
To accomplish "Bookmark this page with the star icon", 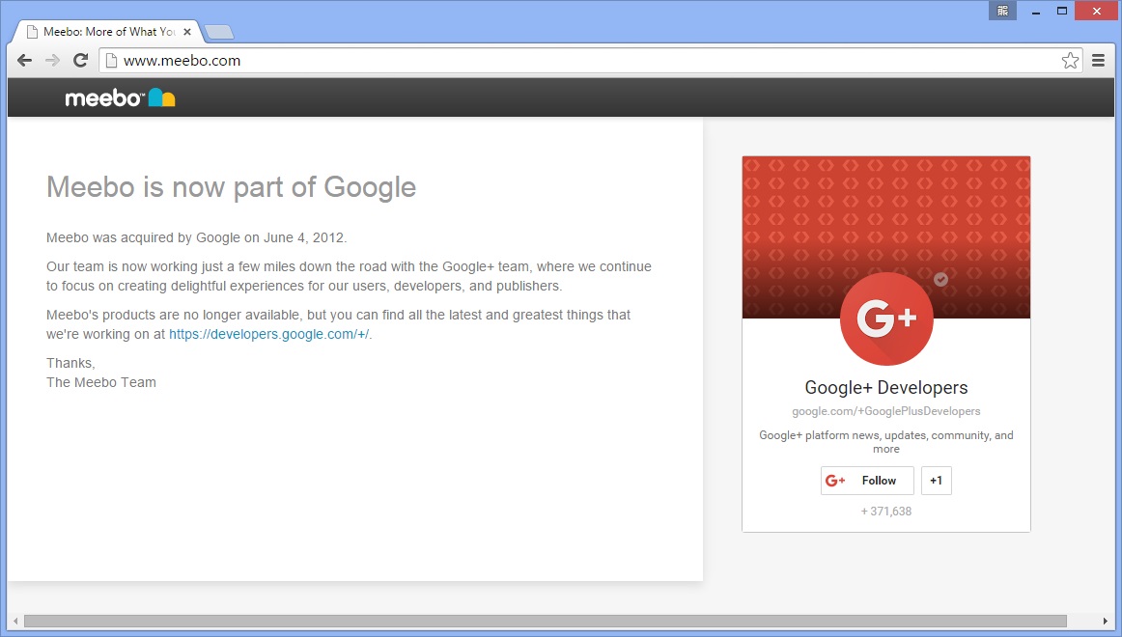I will click(x=1070, y=61).
